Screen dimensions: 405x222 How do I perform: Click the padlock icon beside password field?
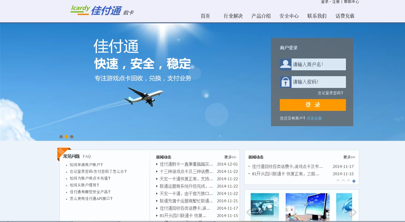pyautogui.click(x=285, y=82)
